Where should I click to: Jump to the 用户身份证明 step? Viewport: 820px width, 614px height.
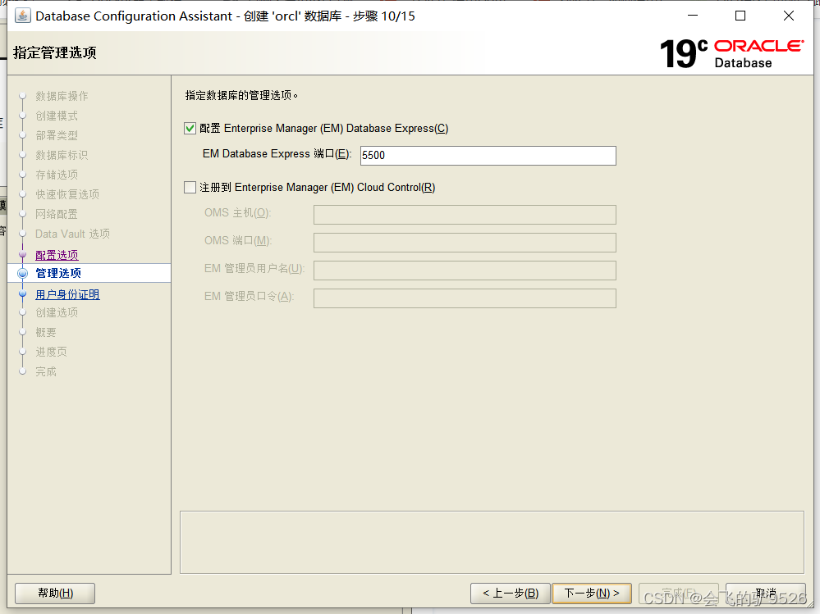(67, 293)
